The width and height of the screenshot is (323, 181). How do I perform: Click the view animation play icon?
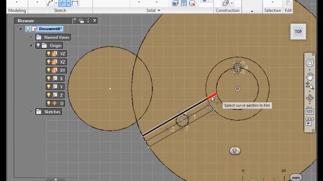[x=309, y=122]
